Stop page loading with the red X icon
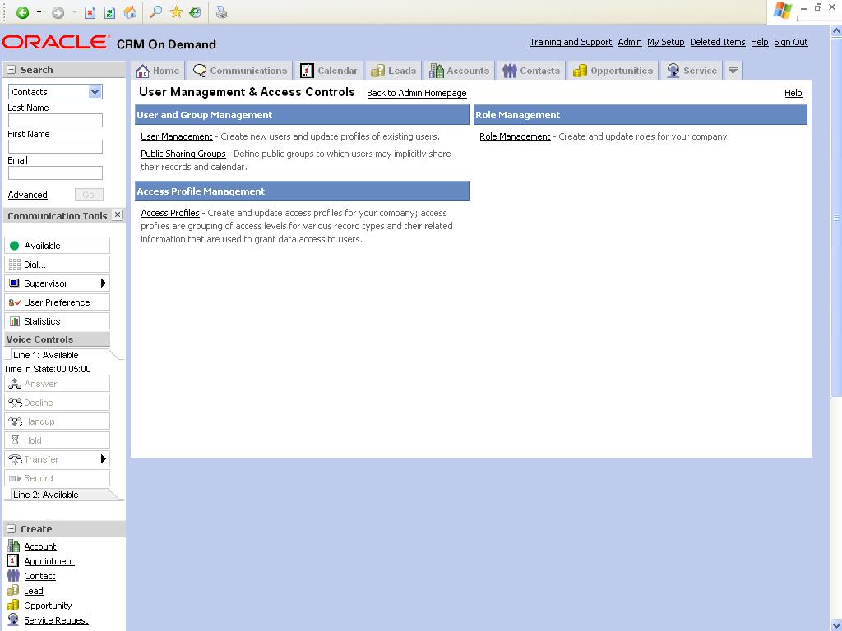842x631 pixels. 90,12
